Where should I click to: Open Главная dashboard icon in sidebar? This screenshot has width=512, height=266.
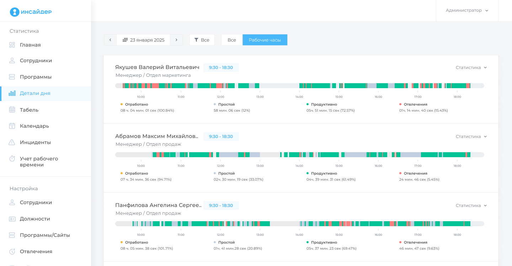tap(12, 45)
